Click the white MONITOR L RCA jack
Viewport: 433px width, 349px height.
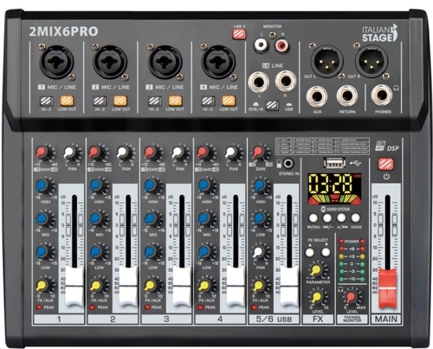[x=261, y=44]
